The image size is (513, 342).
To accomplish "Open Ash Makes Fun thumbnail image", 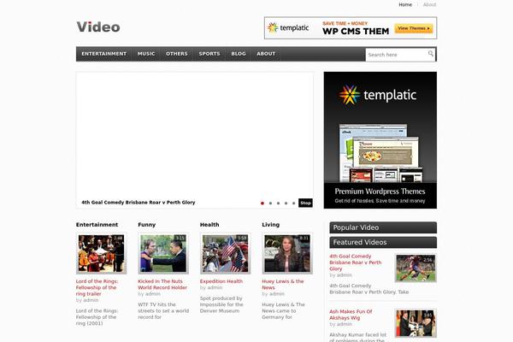I will (416, 323).
